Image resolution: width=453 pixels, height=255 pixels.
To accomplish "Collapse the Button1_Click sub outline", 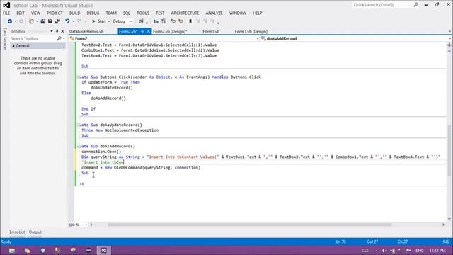I will point(78,77).
